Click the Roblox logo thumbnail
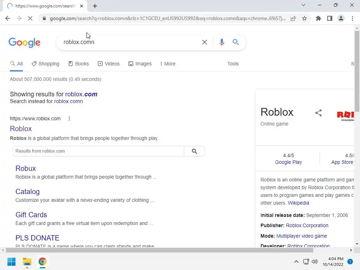 tap(345, 116)
